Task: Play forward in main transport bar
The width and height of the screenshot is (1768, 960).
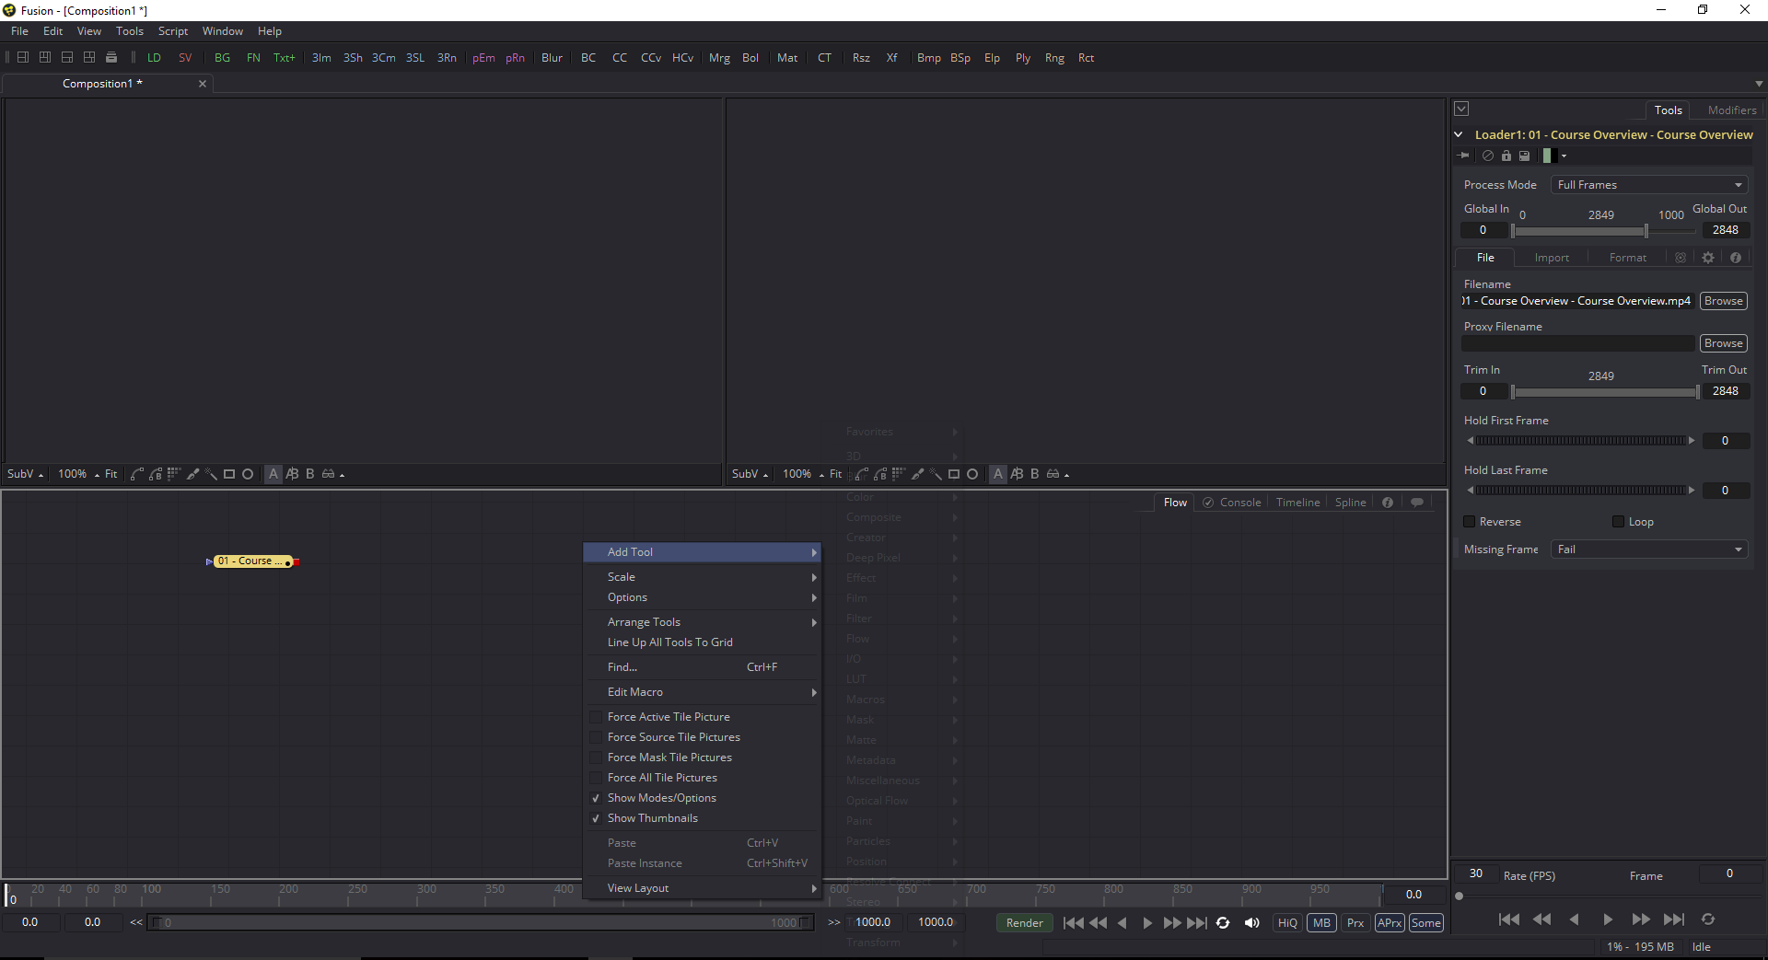Action: (x=1147, y=922)
